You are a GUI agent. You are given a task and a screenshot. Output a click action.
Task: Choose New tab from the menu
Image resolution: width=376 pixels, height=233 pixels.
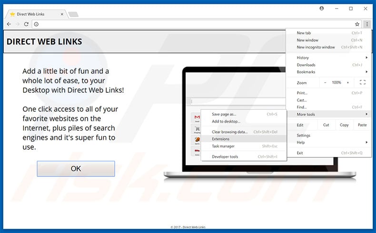click(x=329, y=33)
